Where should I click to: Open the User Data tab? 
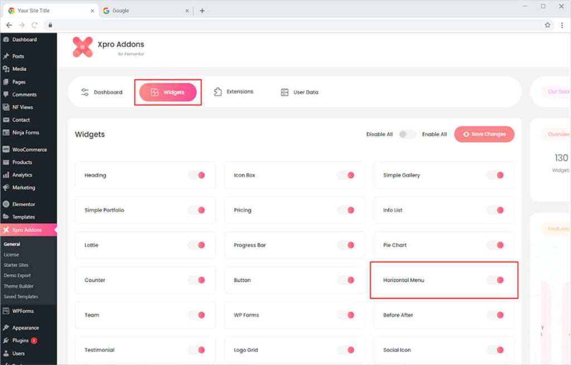tap(299, 93)
